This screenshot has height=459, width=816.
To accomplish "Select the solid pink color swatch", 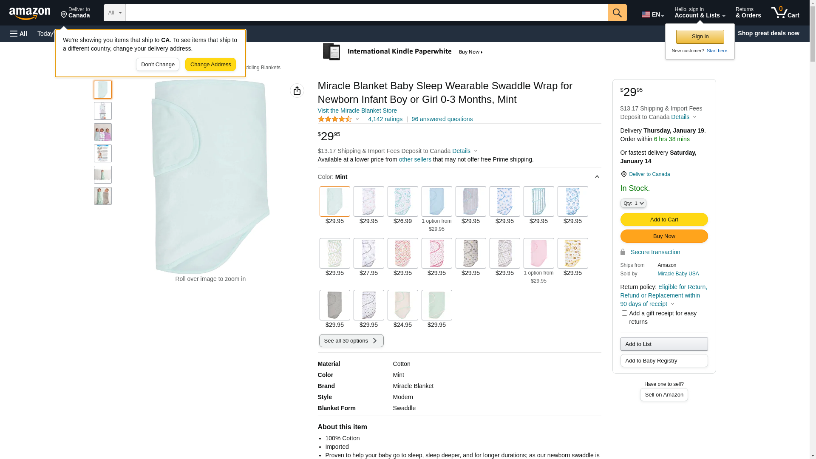I will (x=538, y=253).
